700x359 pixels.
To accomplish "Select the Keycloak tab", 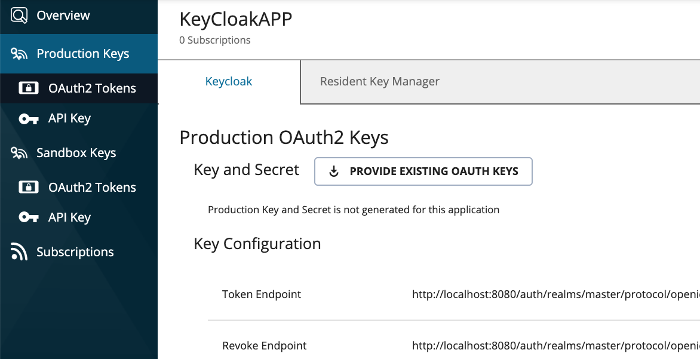I will pyautogui.click(x=229, y=81).
